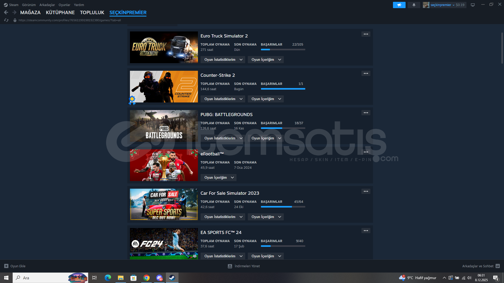The height and width of the screenshot is (283, 504).
Task: Switch to the KÜTÜPHANE tab
Action: click(x=60, y=13)
